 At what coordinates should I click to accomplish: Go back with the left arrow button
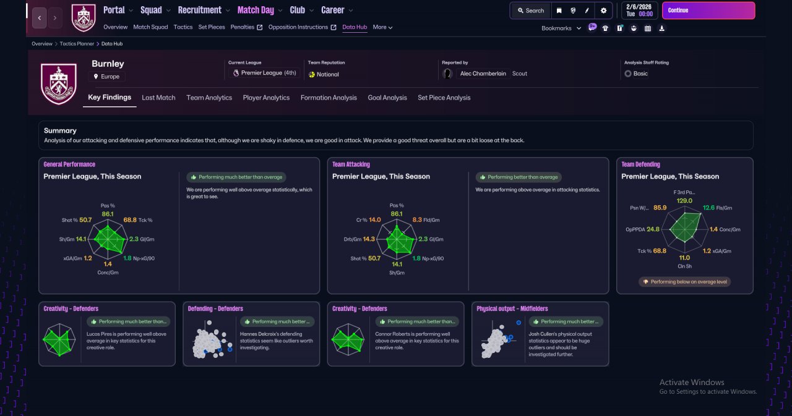[x=39, y=18]
